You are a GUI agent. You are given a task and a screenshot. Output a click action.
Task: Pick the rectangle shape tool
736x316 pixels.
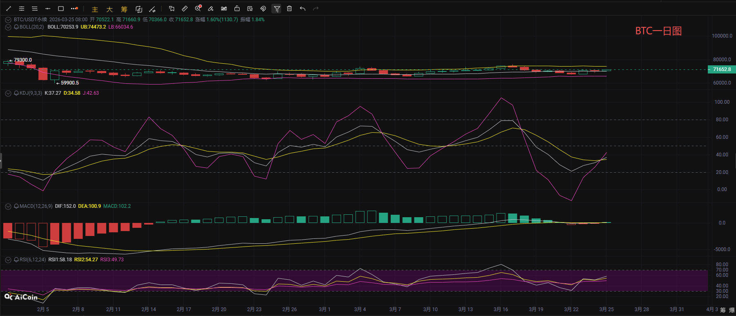(61, 9)
